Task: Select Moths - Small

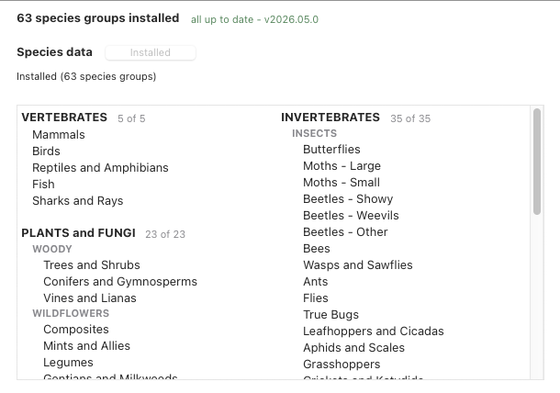Action: [342, 182]
